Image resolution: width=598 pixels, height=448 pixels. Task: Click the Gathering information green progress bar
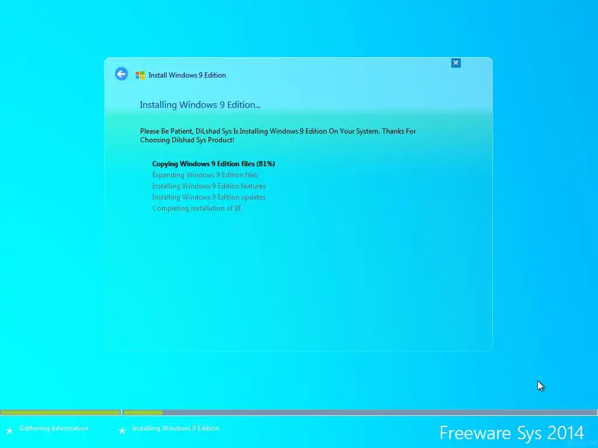pos(60,412)
